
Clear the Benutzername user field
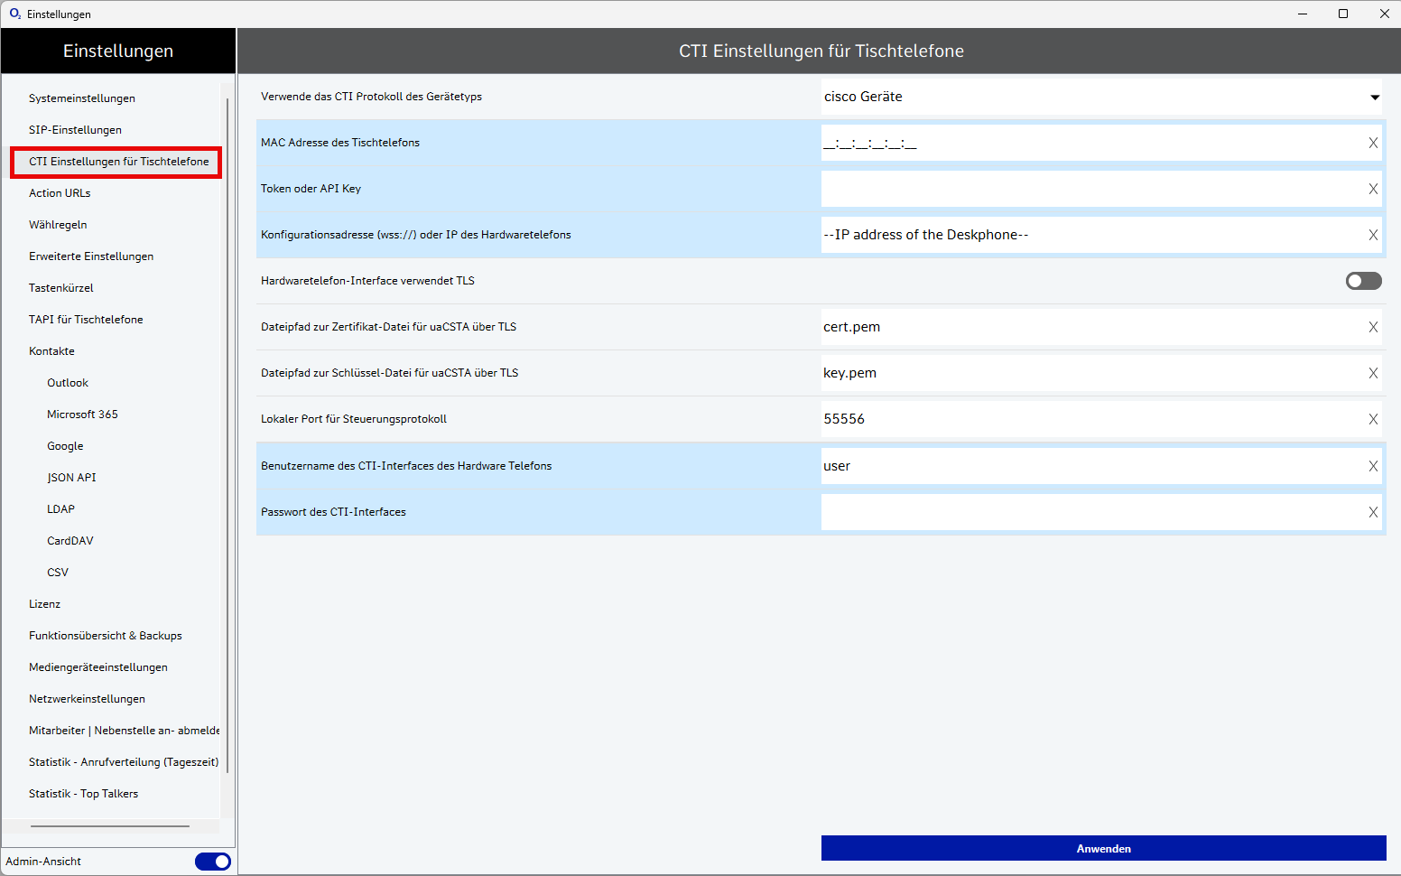click(1372, 466)
